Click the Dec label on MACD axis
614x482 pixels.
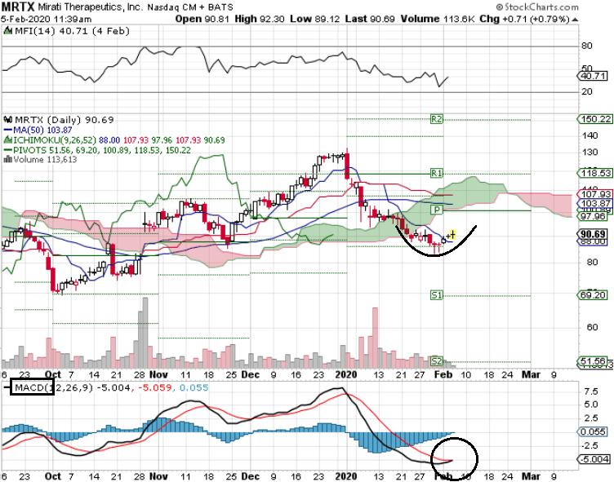[x=250, y=476]
